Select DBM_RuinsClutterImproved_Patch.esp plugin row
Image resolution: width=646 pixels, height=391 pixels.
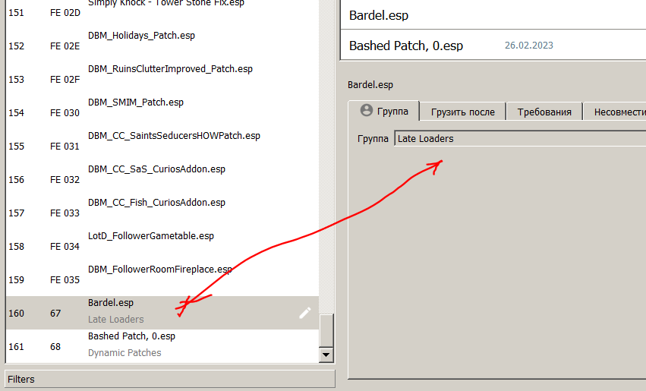(170, 69)
